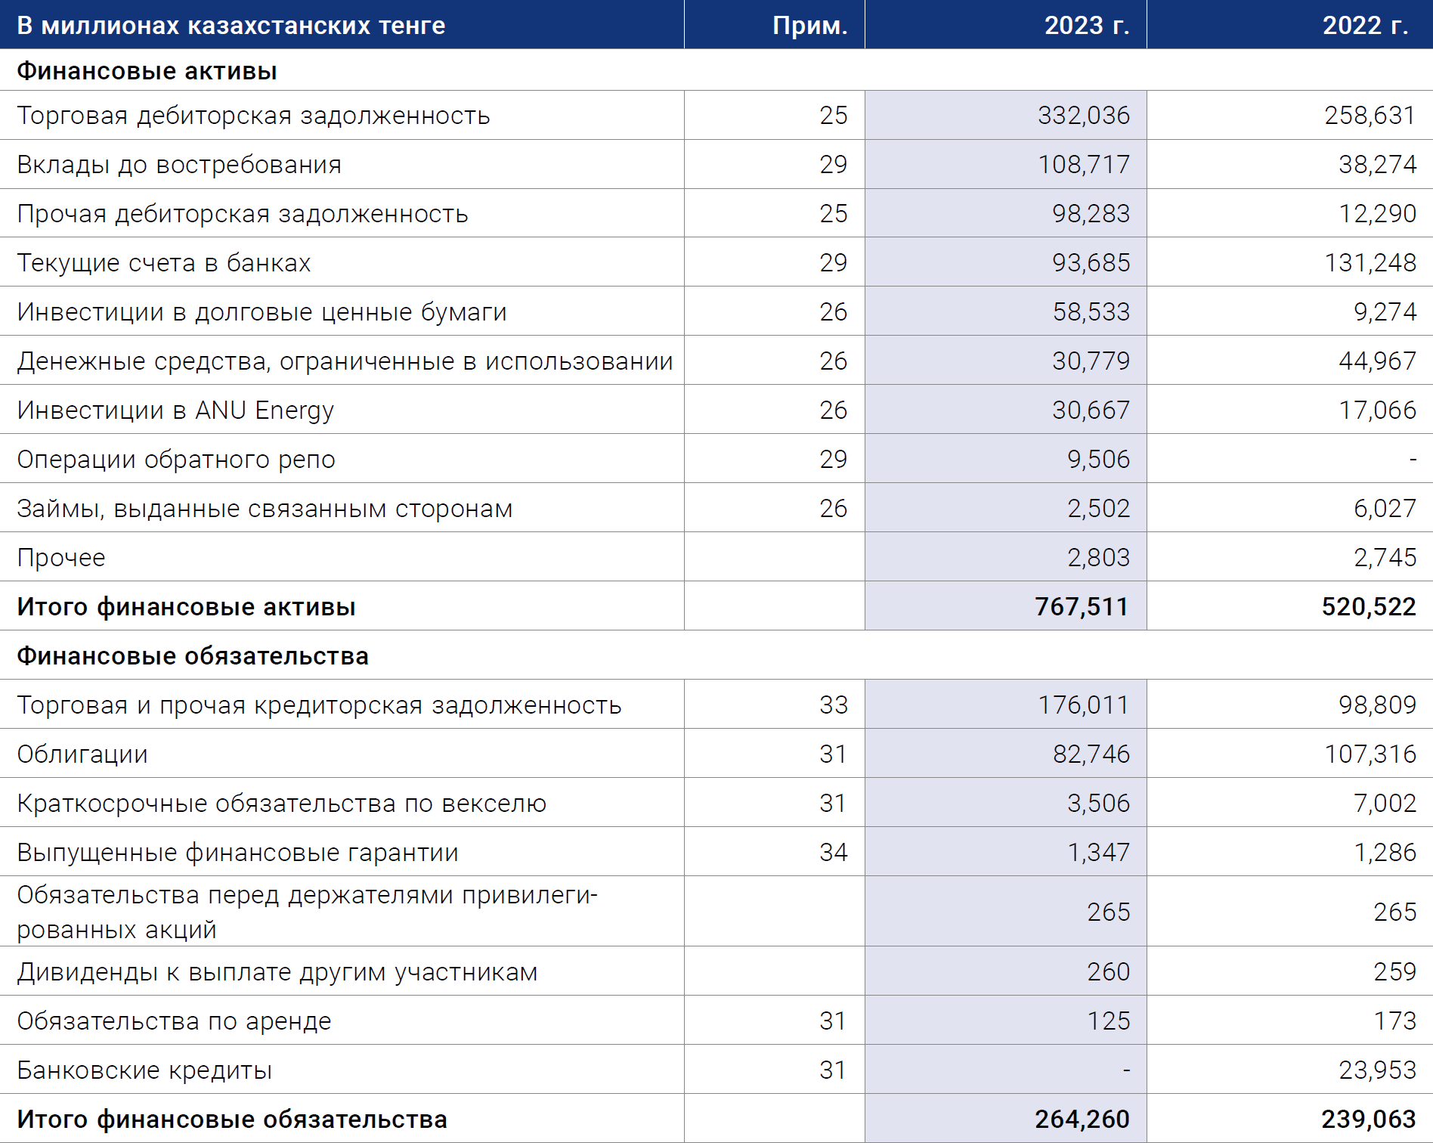Click the value 44,967
Screen dimensions: 1433x1143
click(1377, 361)
